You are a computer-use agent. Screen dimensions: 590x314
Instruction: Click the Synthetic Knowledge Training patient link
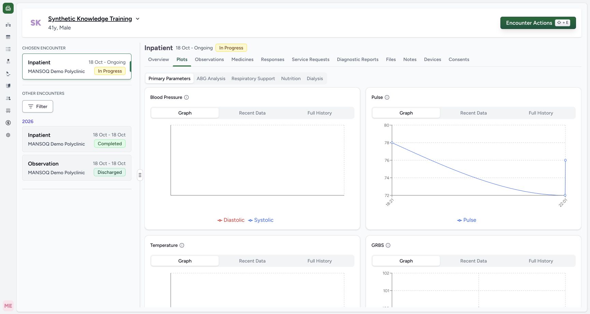(90, 19)
